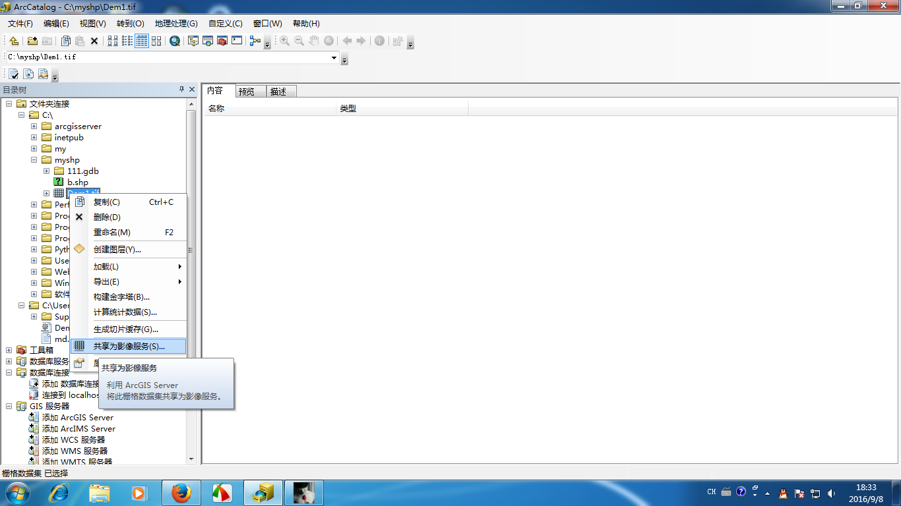Select 添加 WMS 服务器 tree item
This screenshot has height=506, width=901.
click(75, 451)
